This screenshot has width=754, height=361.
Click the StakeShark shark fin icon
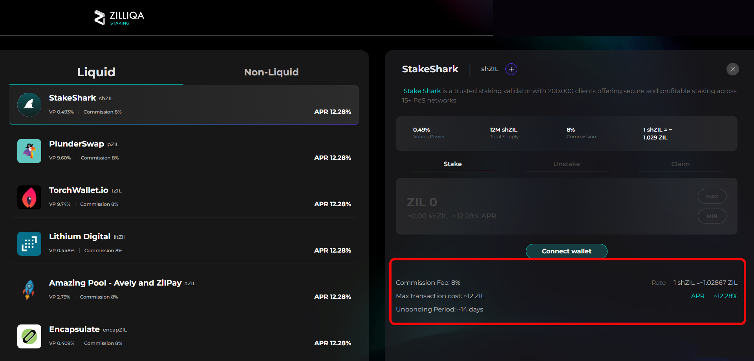coord(29,105)
